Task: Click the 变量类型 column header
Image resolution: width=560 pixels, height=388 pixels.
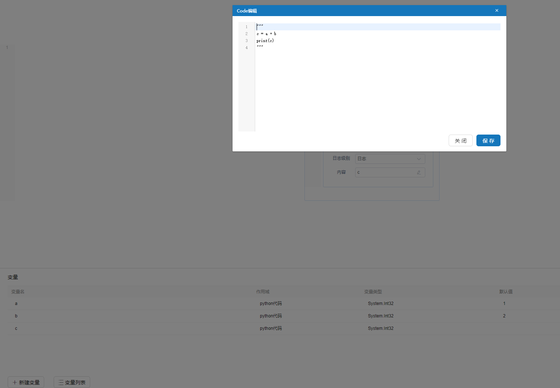Action: coord(373,292)
